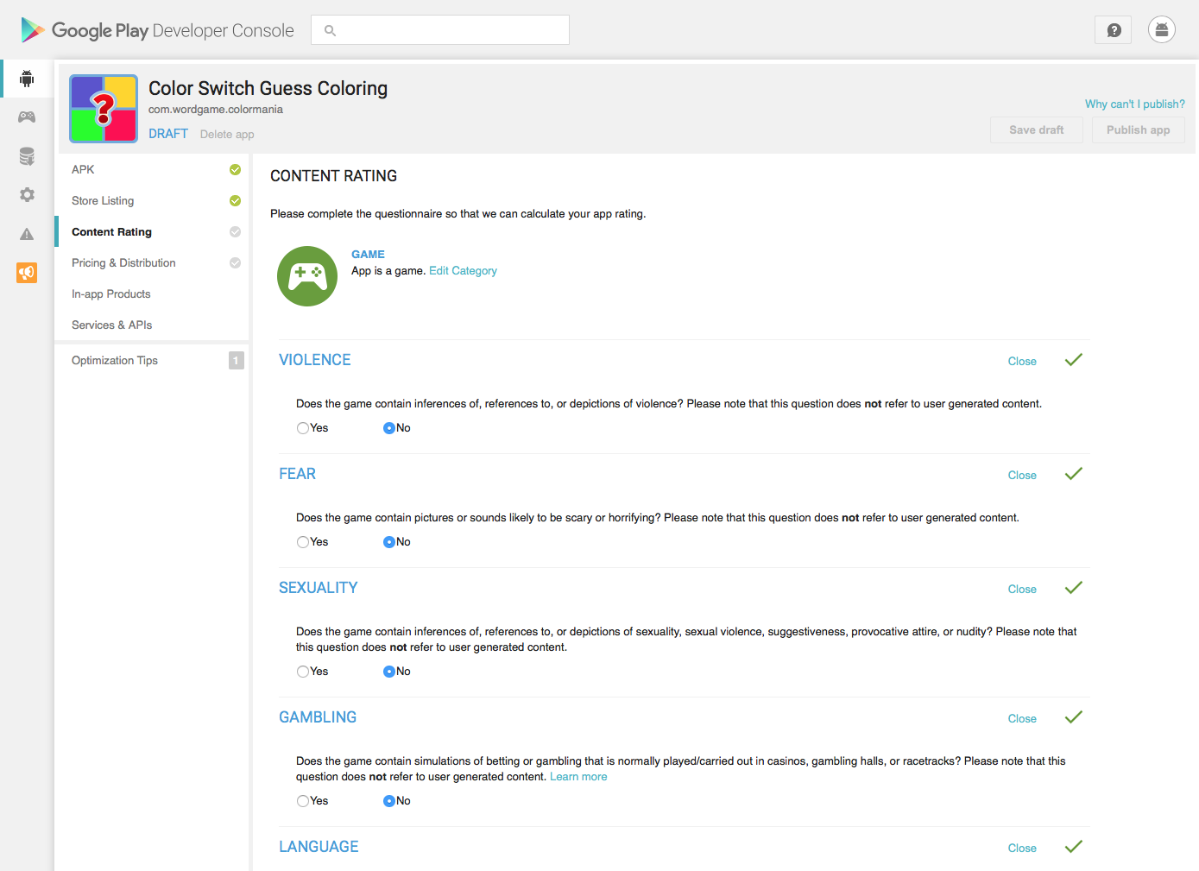Select Yes for the Sexuality question
Screen dimensions: 1199x871
coord(303,672)
